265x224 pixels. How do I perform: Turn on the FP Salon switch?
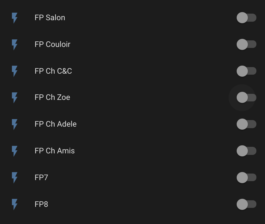click(246, 18)
